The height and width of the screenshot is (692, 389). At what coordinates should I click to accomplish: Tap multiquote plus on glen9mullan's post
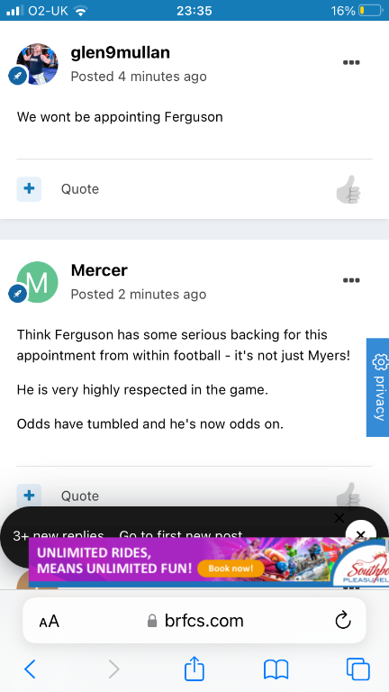point(29,189)
